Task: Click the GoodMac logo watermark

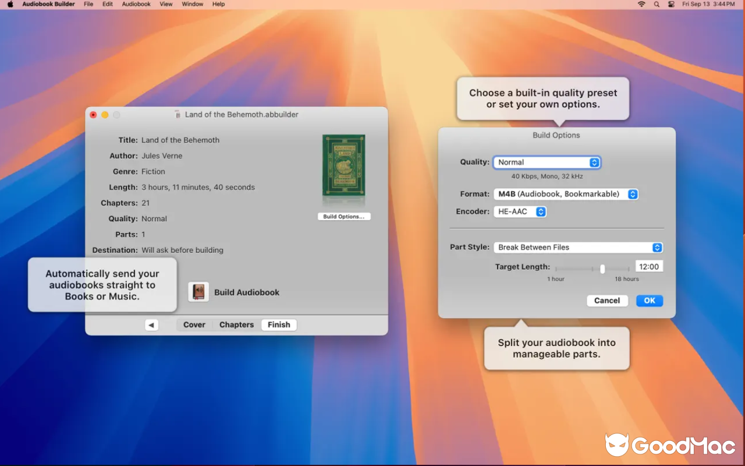Action: pos(669,446)
